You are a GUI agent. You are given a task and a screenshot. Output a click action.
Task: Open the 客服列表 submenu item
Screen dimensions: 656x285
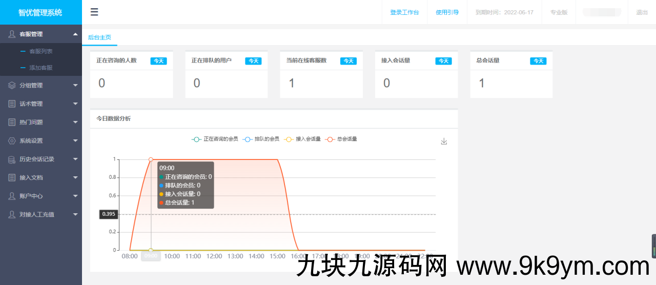pos(41,51)
